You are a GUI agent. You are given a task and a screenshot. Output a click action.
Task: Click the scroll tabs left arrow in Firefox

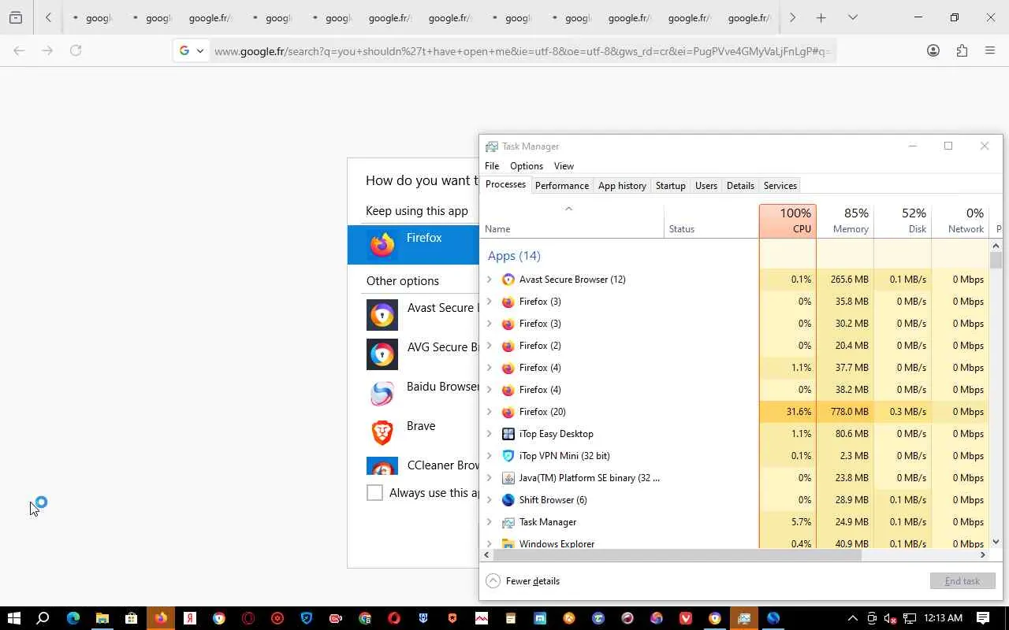(48, 17)
